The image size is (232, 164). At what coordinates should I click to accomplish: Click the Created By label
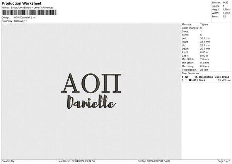(8, 161)
